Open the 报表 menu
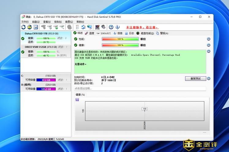 click(58, 22)
